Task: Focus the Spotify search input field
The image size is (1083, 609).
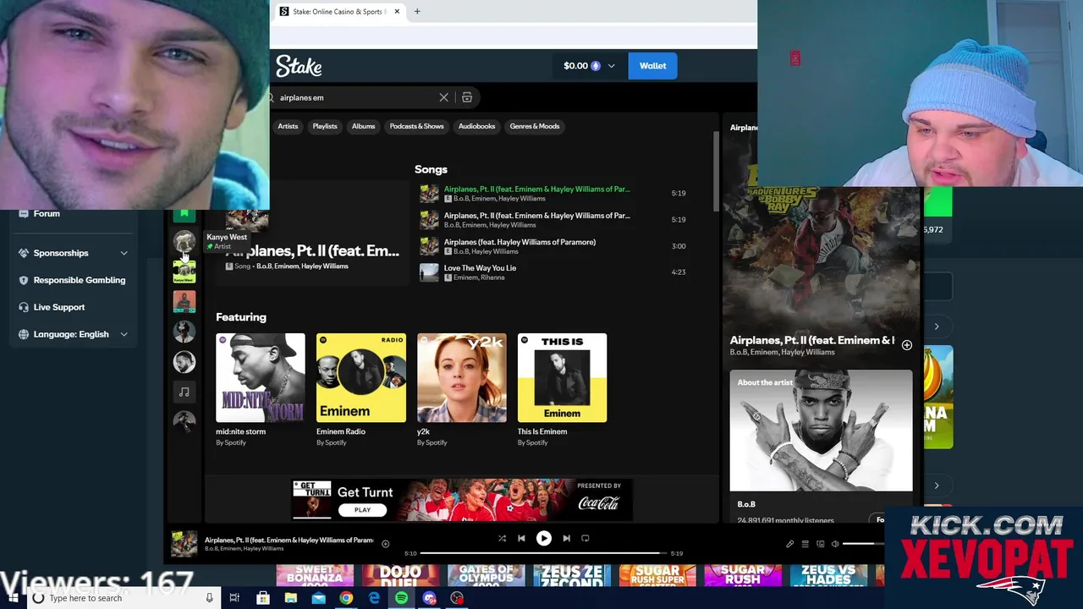Action: click(355, 97)
